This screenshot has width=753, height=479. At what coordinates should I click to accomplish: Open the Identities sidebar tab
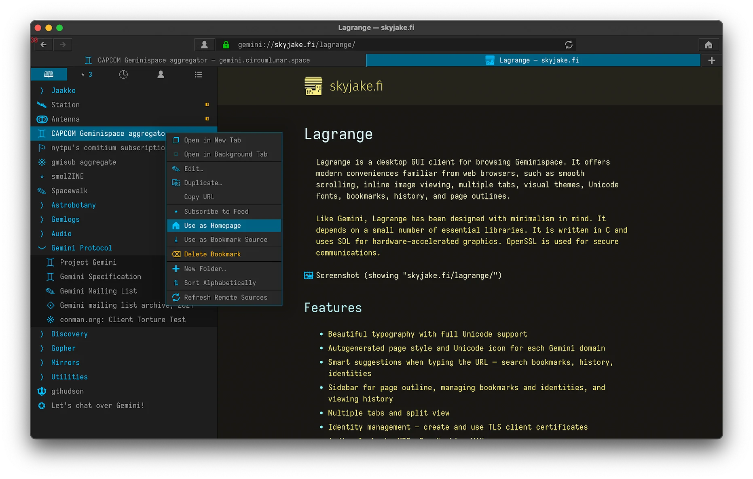click(x=161, y=74)
